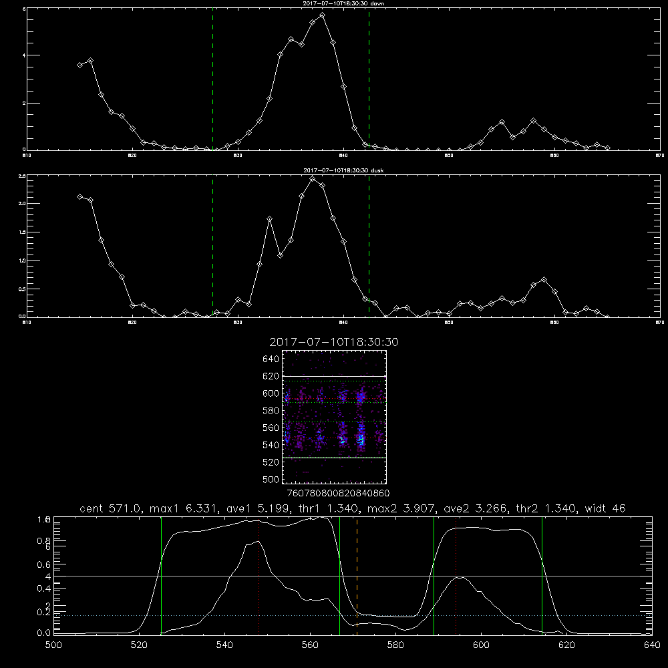
Task: Click the green vertical line near 567 in bottom plot
Action: coord(339,575)
